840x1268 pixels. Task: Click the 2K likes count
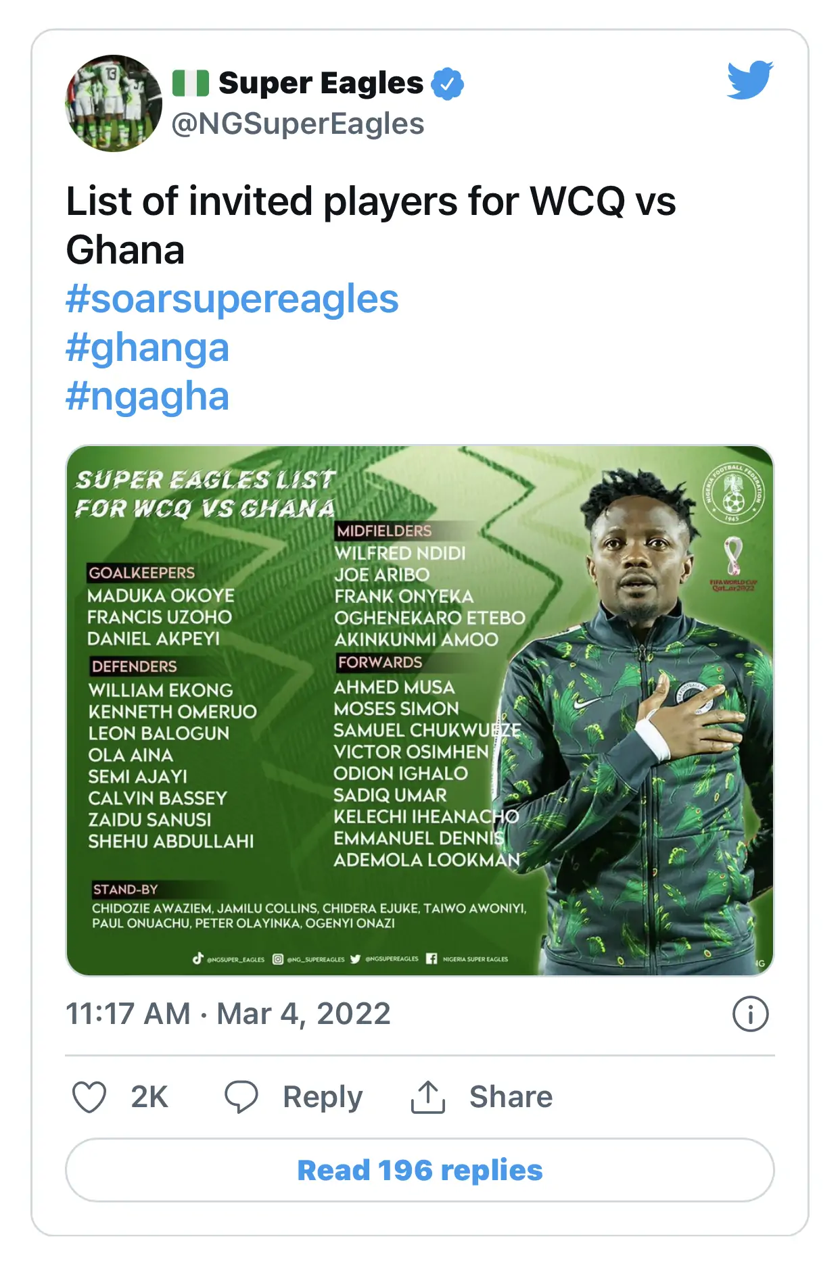tap(149, 1096)
